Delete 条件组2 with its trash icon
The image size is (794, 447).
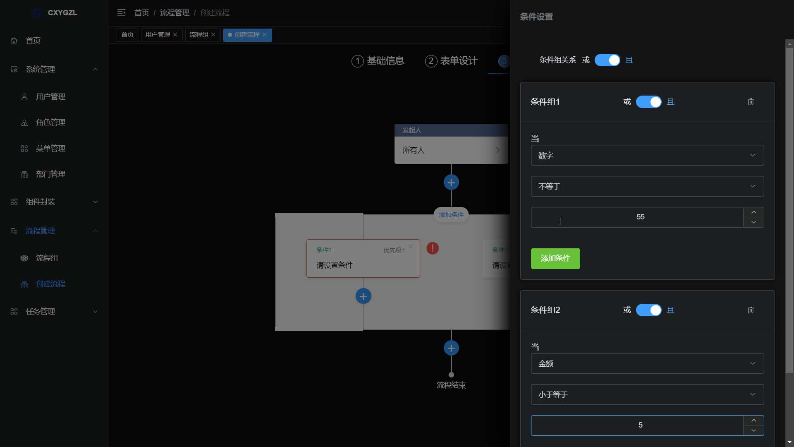click(751, 310)
